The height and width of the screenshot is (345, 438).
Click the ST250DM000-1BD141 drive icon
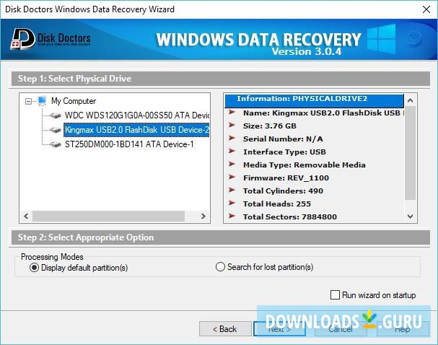coord(55,144)
